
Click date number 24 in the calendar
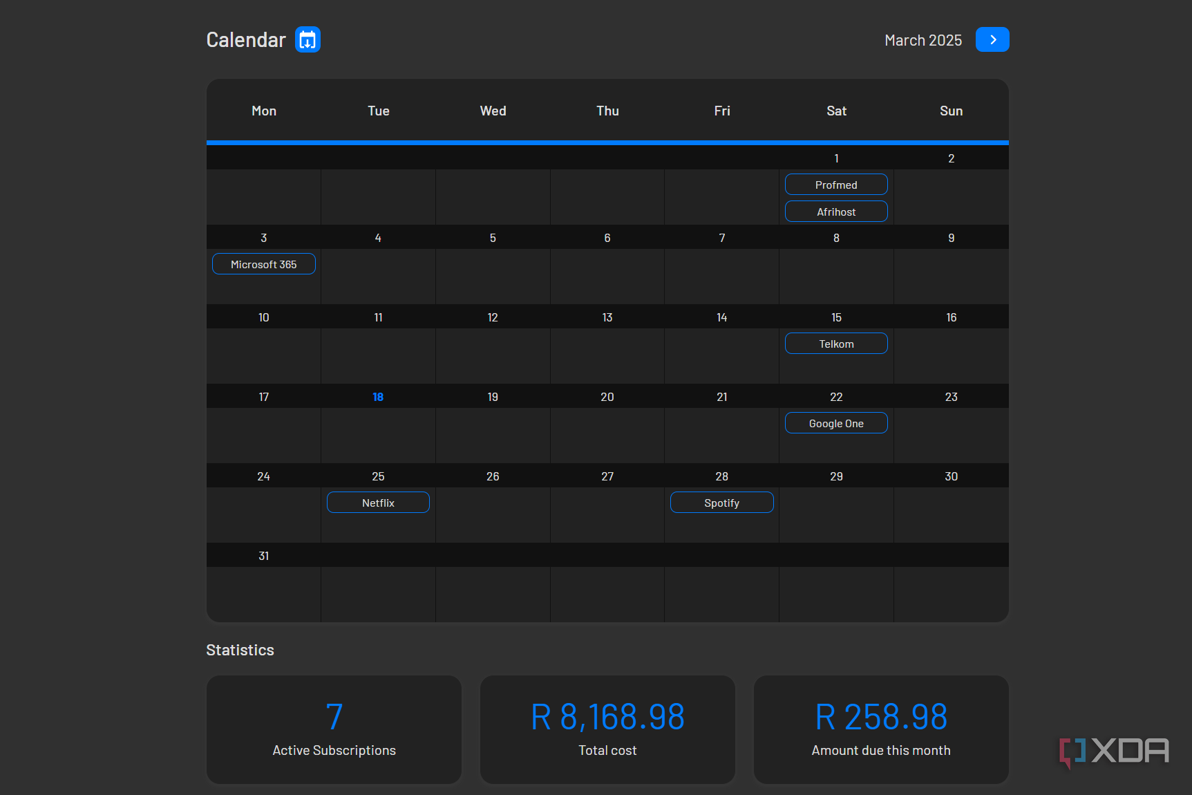(264, 476)
